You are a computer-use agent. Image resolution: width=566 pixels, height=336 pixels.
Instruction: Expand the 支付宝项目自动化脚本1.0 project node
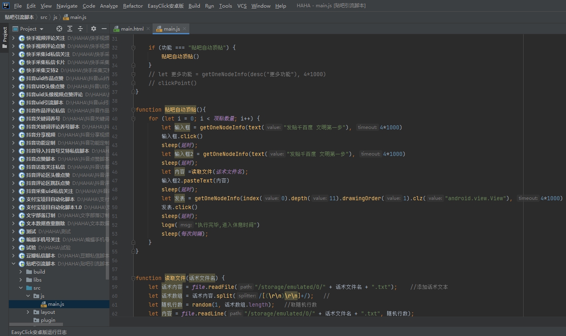click(x=13, y=207)
